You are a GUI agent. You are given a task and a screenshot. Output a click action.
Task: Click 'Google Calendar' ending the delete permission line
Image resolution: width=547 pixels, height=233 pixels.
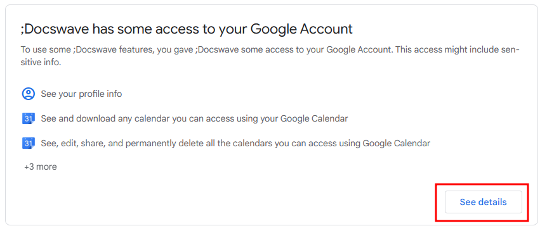397,143
